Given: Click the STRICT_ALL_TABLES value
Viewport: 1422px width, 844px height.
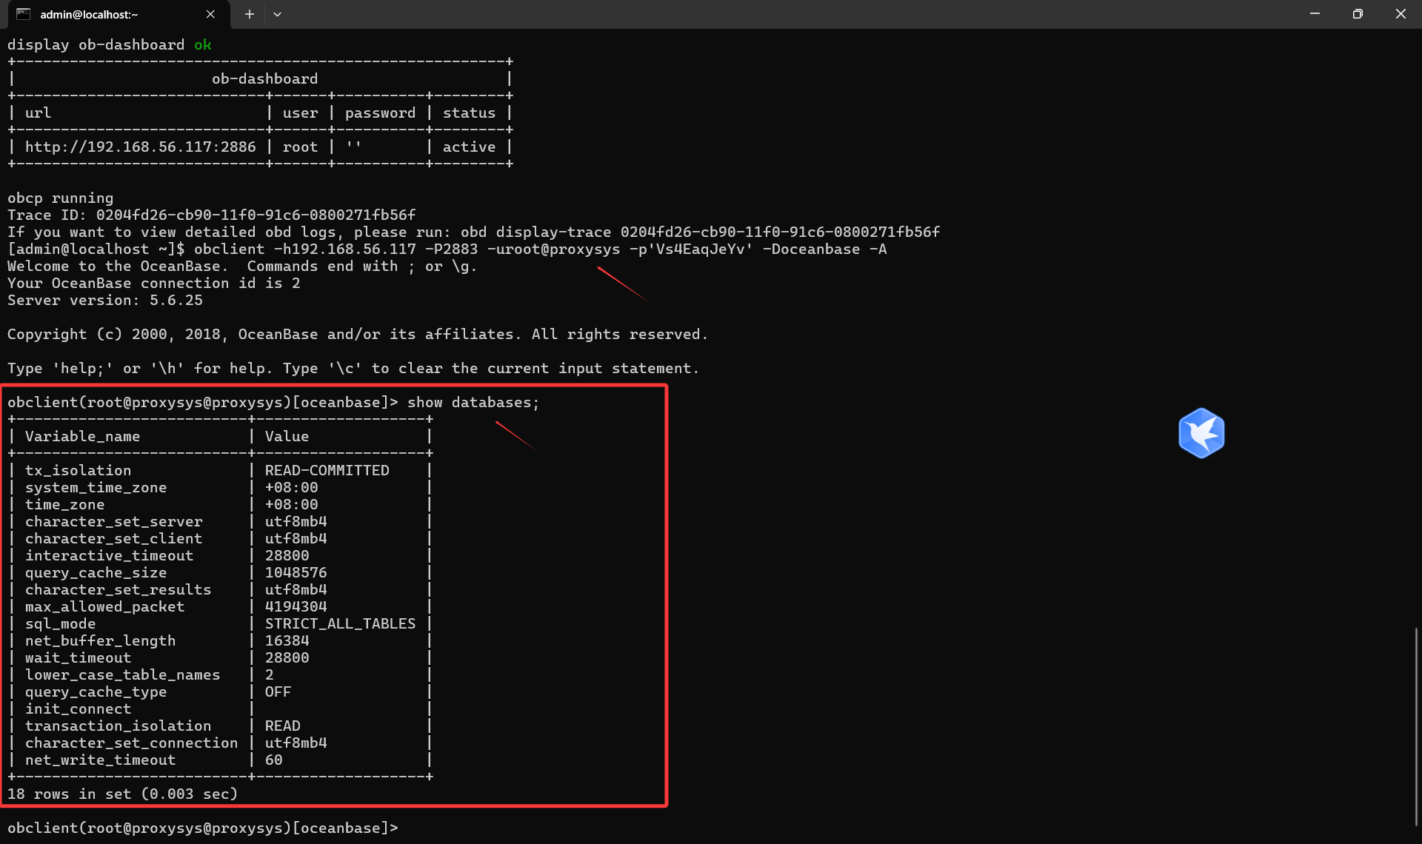Looking at the screenshot, I should click(x=340, y=623).
